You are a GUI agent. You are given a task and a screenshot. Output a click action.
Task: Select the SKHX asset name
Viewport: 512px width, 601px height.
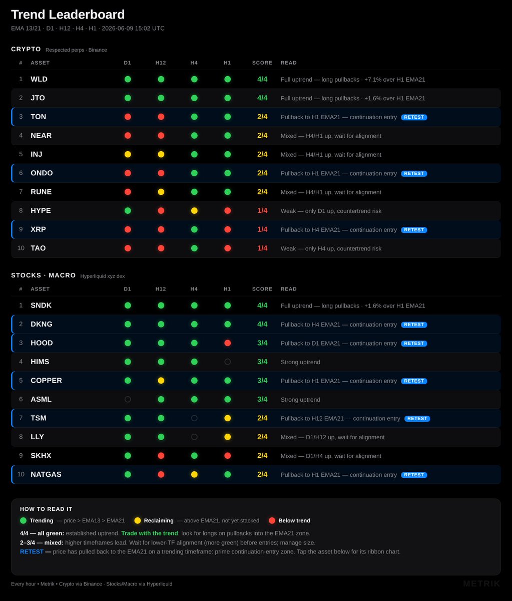(x=41, y=456)
